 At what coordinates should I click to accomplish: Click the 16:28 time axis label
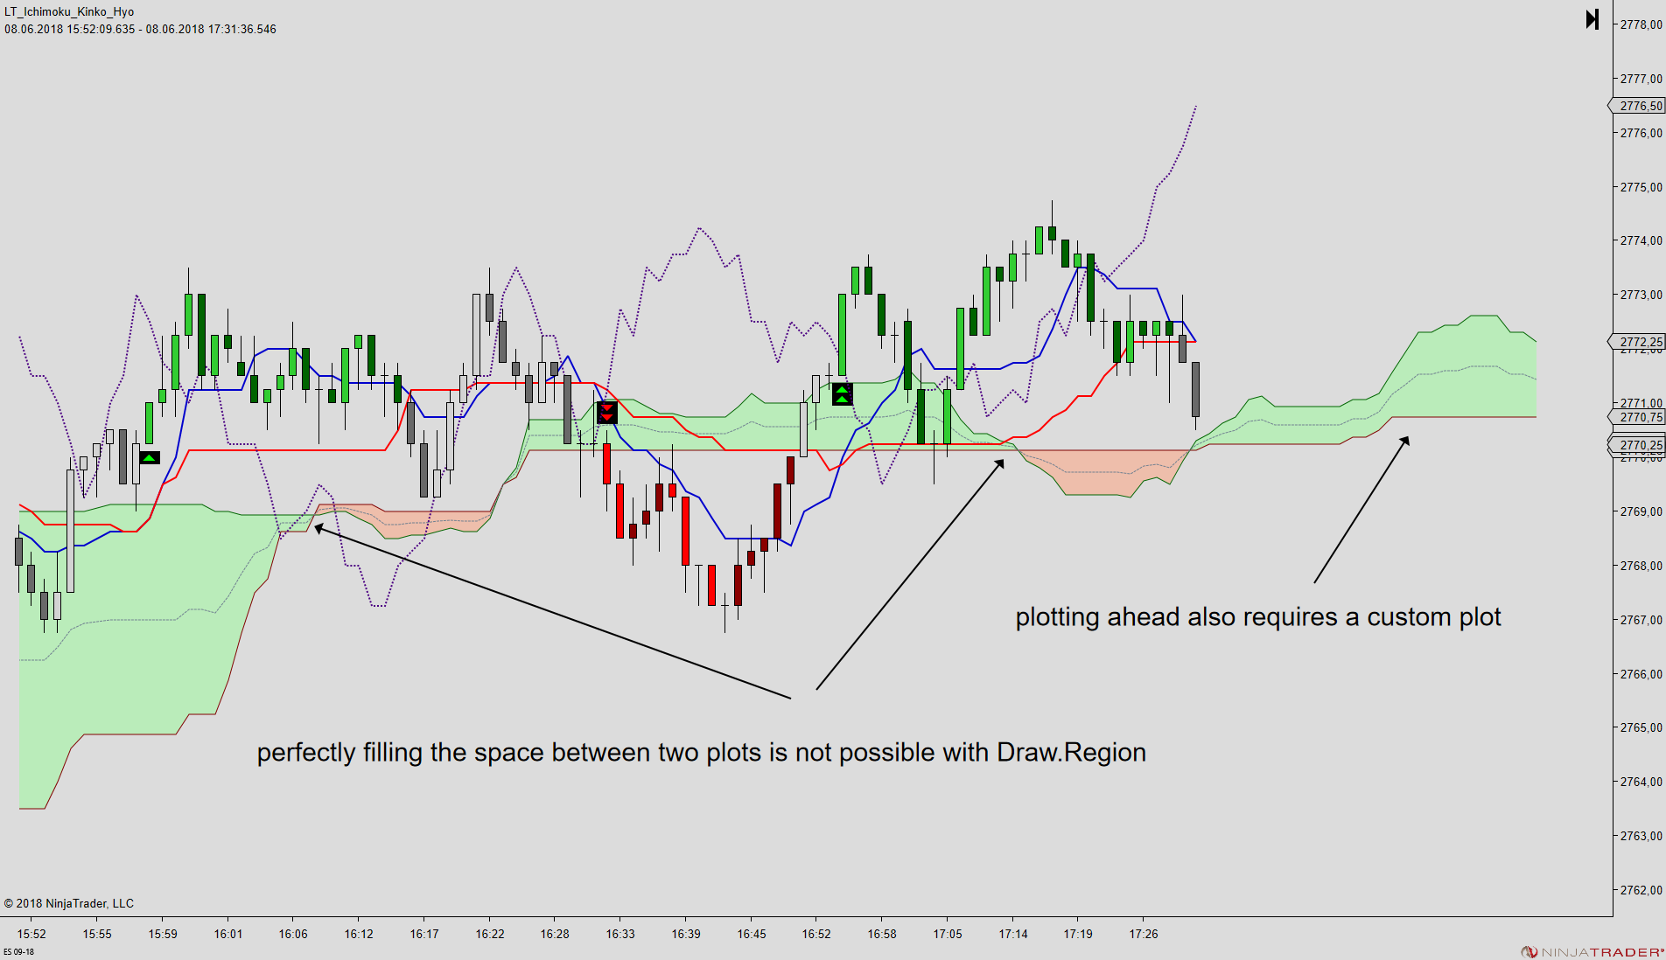pos(555,934)
